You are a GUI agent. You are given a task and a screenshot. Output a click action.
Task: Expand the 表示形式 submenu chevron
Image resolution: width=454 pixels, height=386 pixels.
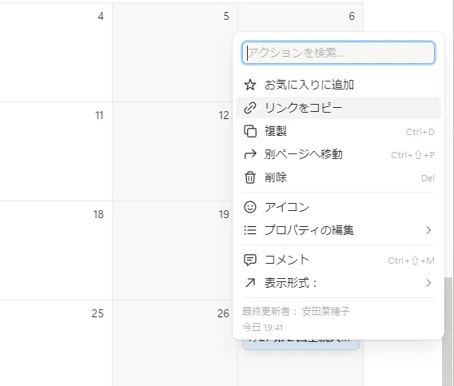tap(428, 283)
